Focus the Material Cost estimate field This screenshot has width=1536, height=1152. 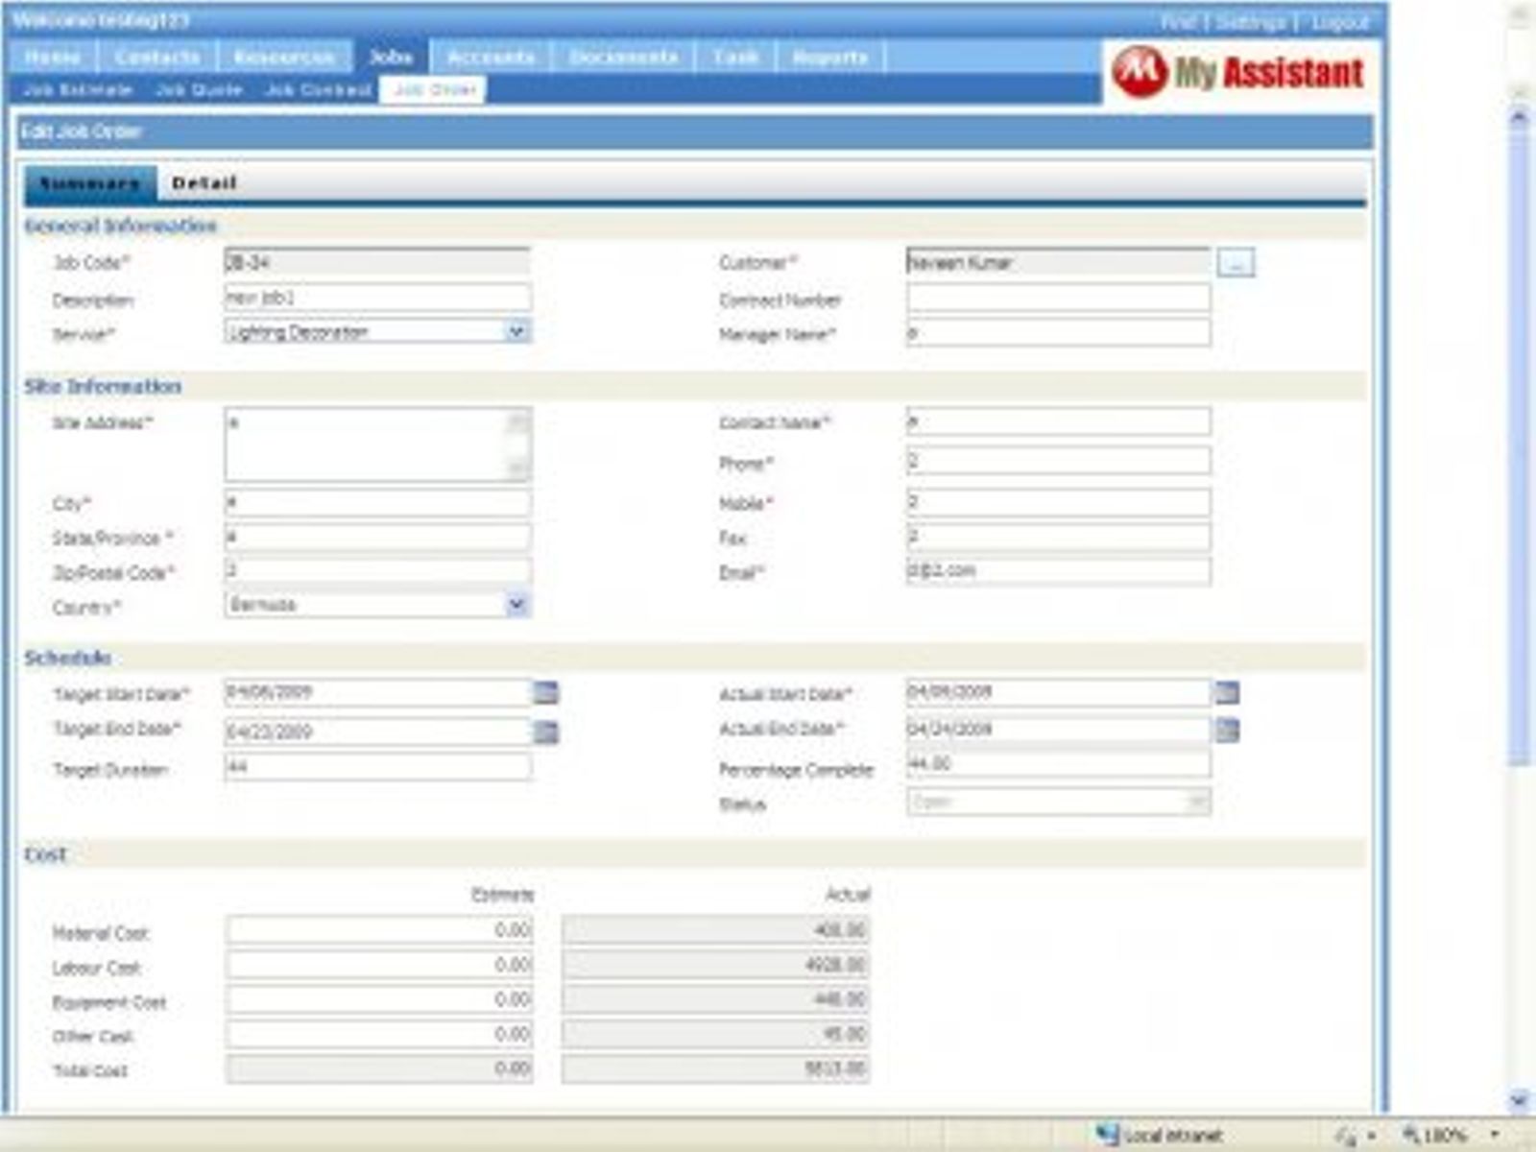click(x=379, y=929)
